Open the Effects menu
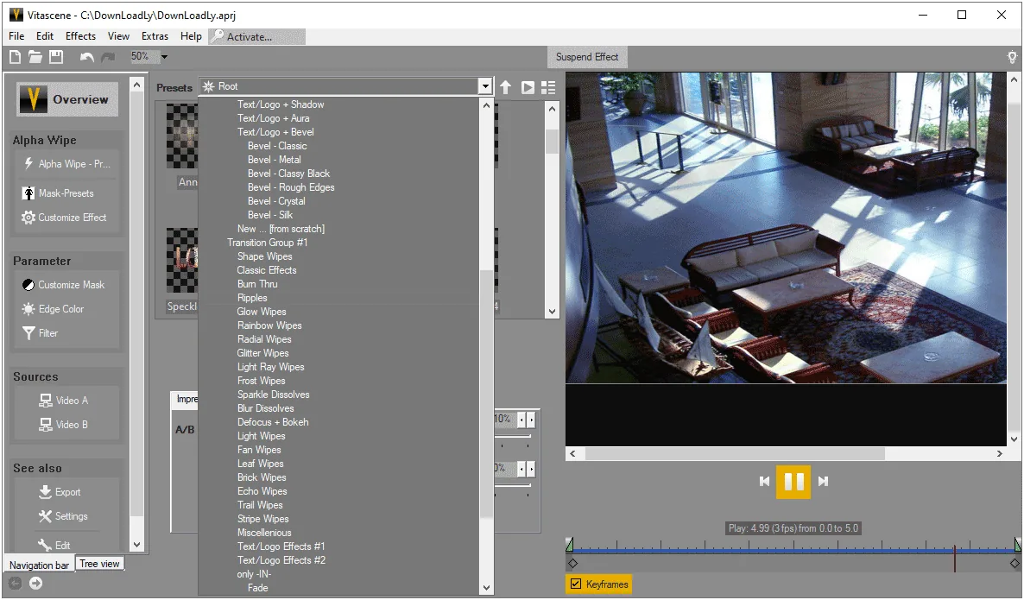 click(80, 36)
